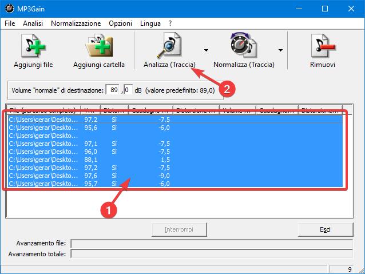The height and width of the screenshot is (274, 365).
Task: Click the Sì distortion cell in the 96,0 row
Action: tap(114, 152)
